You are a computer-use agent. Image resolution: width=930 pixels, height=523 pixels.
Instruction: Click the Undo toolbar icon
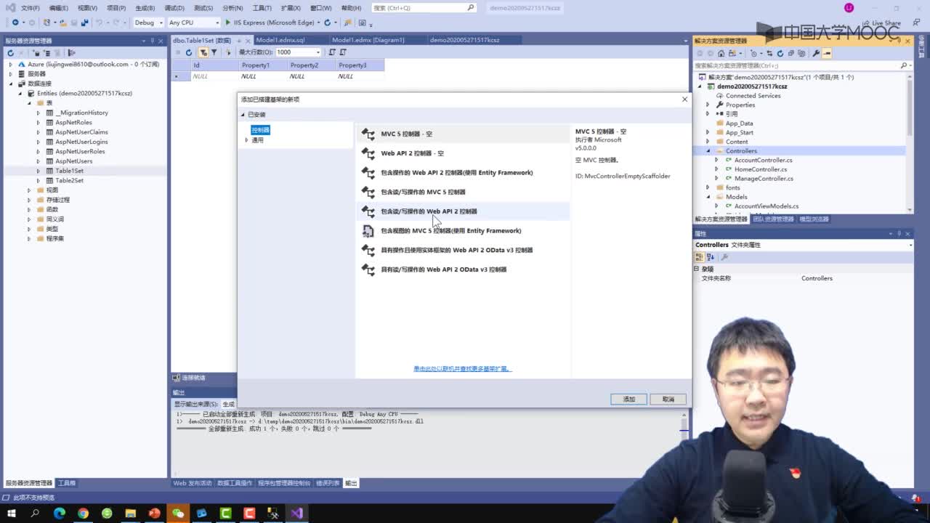(x=100, y=23)
